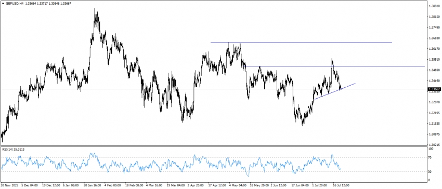This screenshot has height=189, width=442.
Task: Click the RSI 70 level label
Action: [431, 158]
